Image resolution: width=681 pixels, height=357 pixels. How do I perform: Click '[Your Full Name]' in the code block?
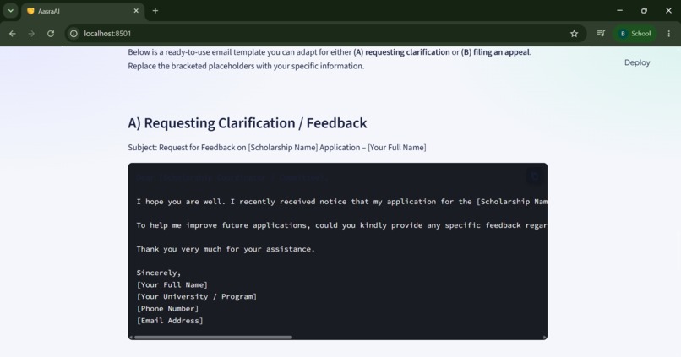[x=172, y=285]
